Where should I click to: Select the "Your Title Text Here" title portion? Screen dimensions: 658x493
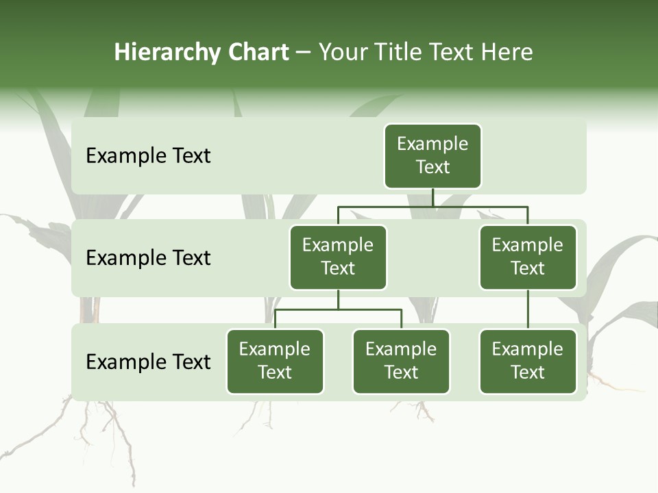(425, 52)
